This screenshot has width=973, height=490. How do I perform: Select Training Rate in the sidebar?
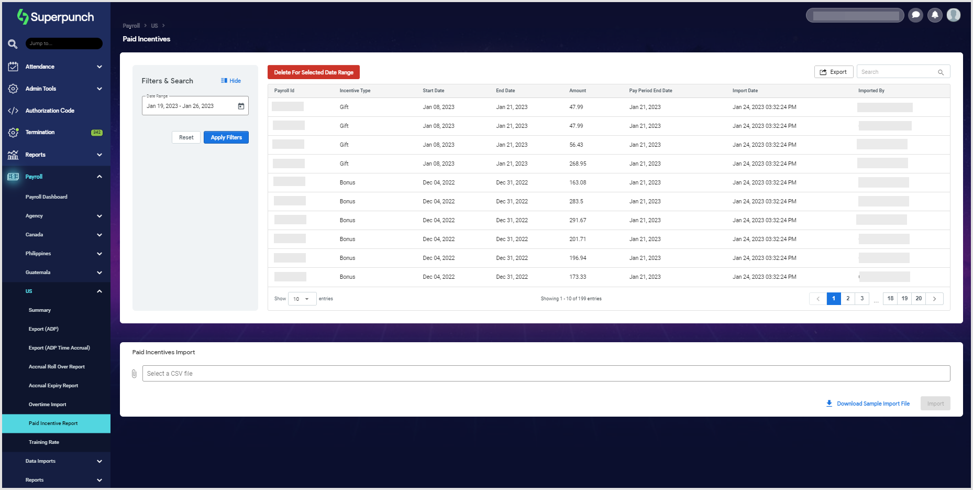tap(43, 442)
